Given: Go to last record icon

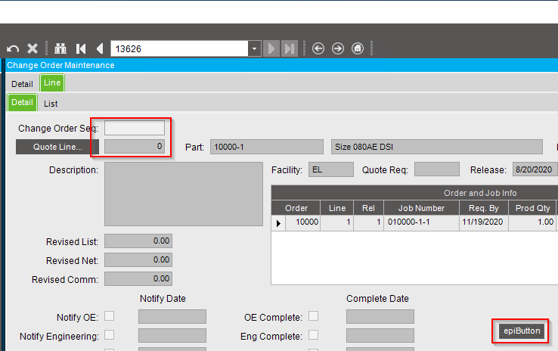Looking at the screenshot, I should (290, 48).
